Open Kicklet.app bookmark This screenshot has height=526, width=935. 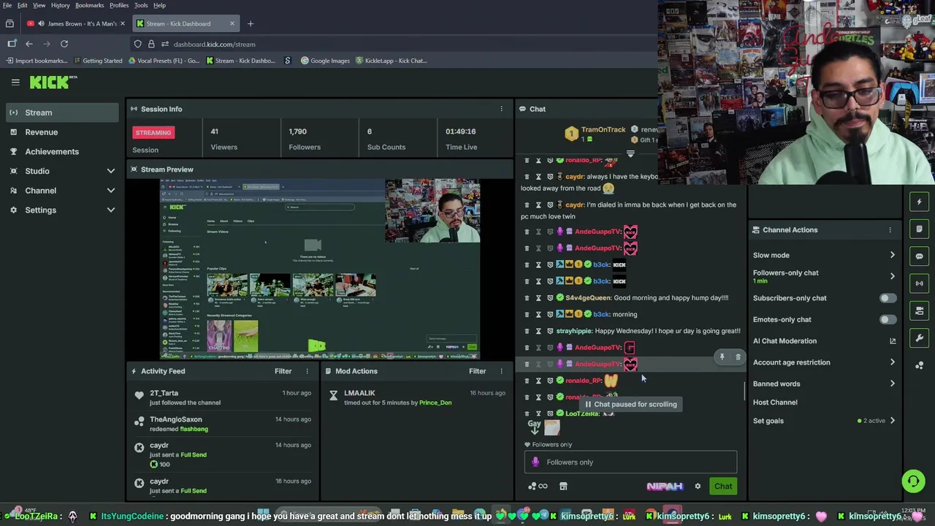[391, 61]
